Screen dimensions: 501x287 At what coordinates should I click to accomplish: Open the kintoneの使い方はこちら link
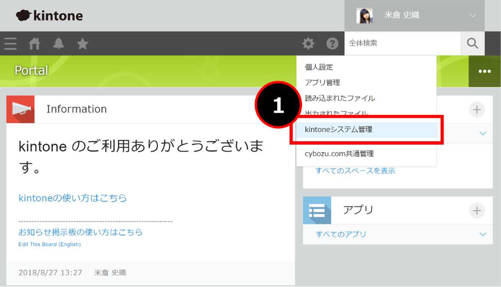point(73,198)
